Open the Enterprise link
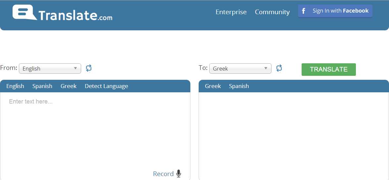 pos(231,12)
